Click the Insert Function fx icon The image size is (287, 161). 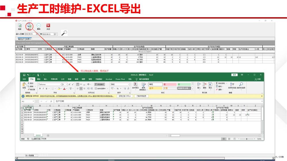click(x=51, y=101)
